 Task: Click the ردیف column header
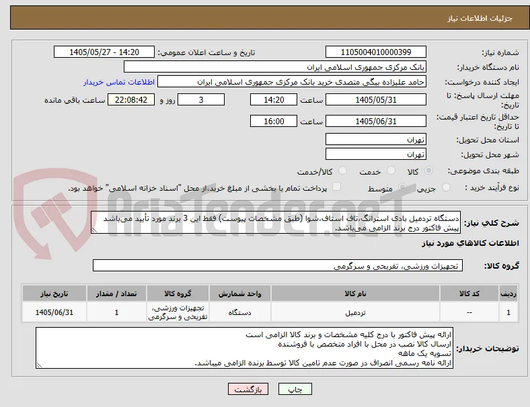508,293
